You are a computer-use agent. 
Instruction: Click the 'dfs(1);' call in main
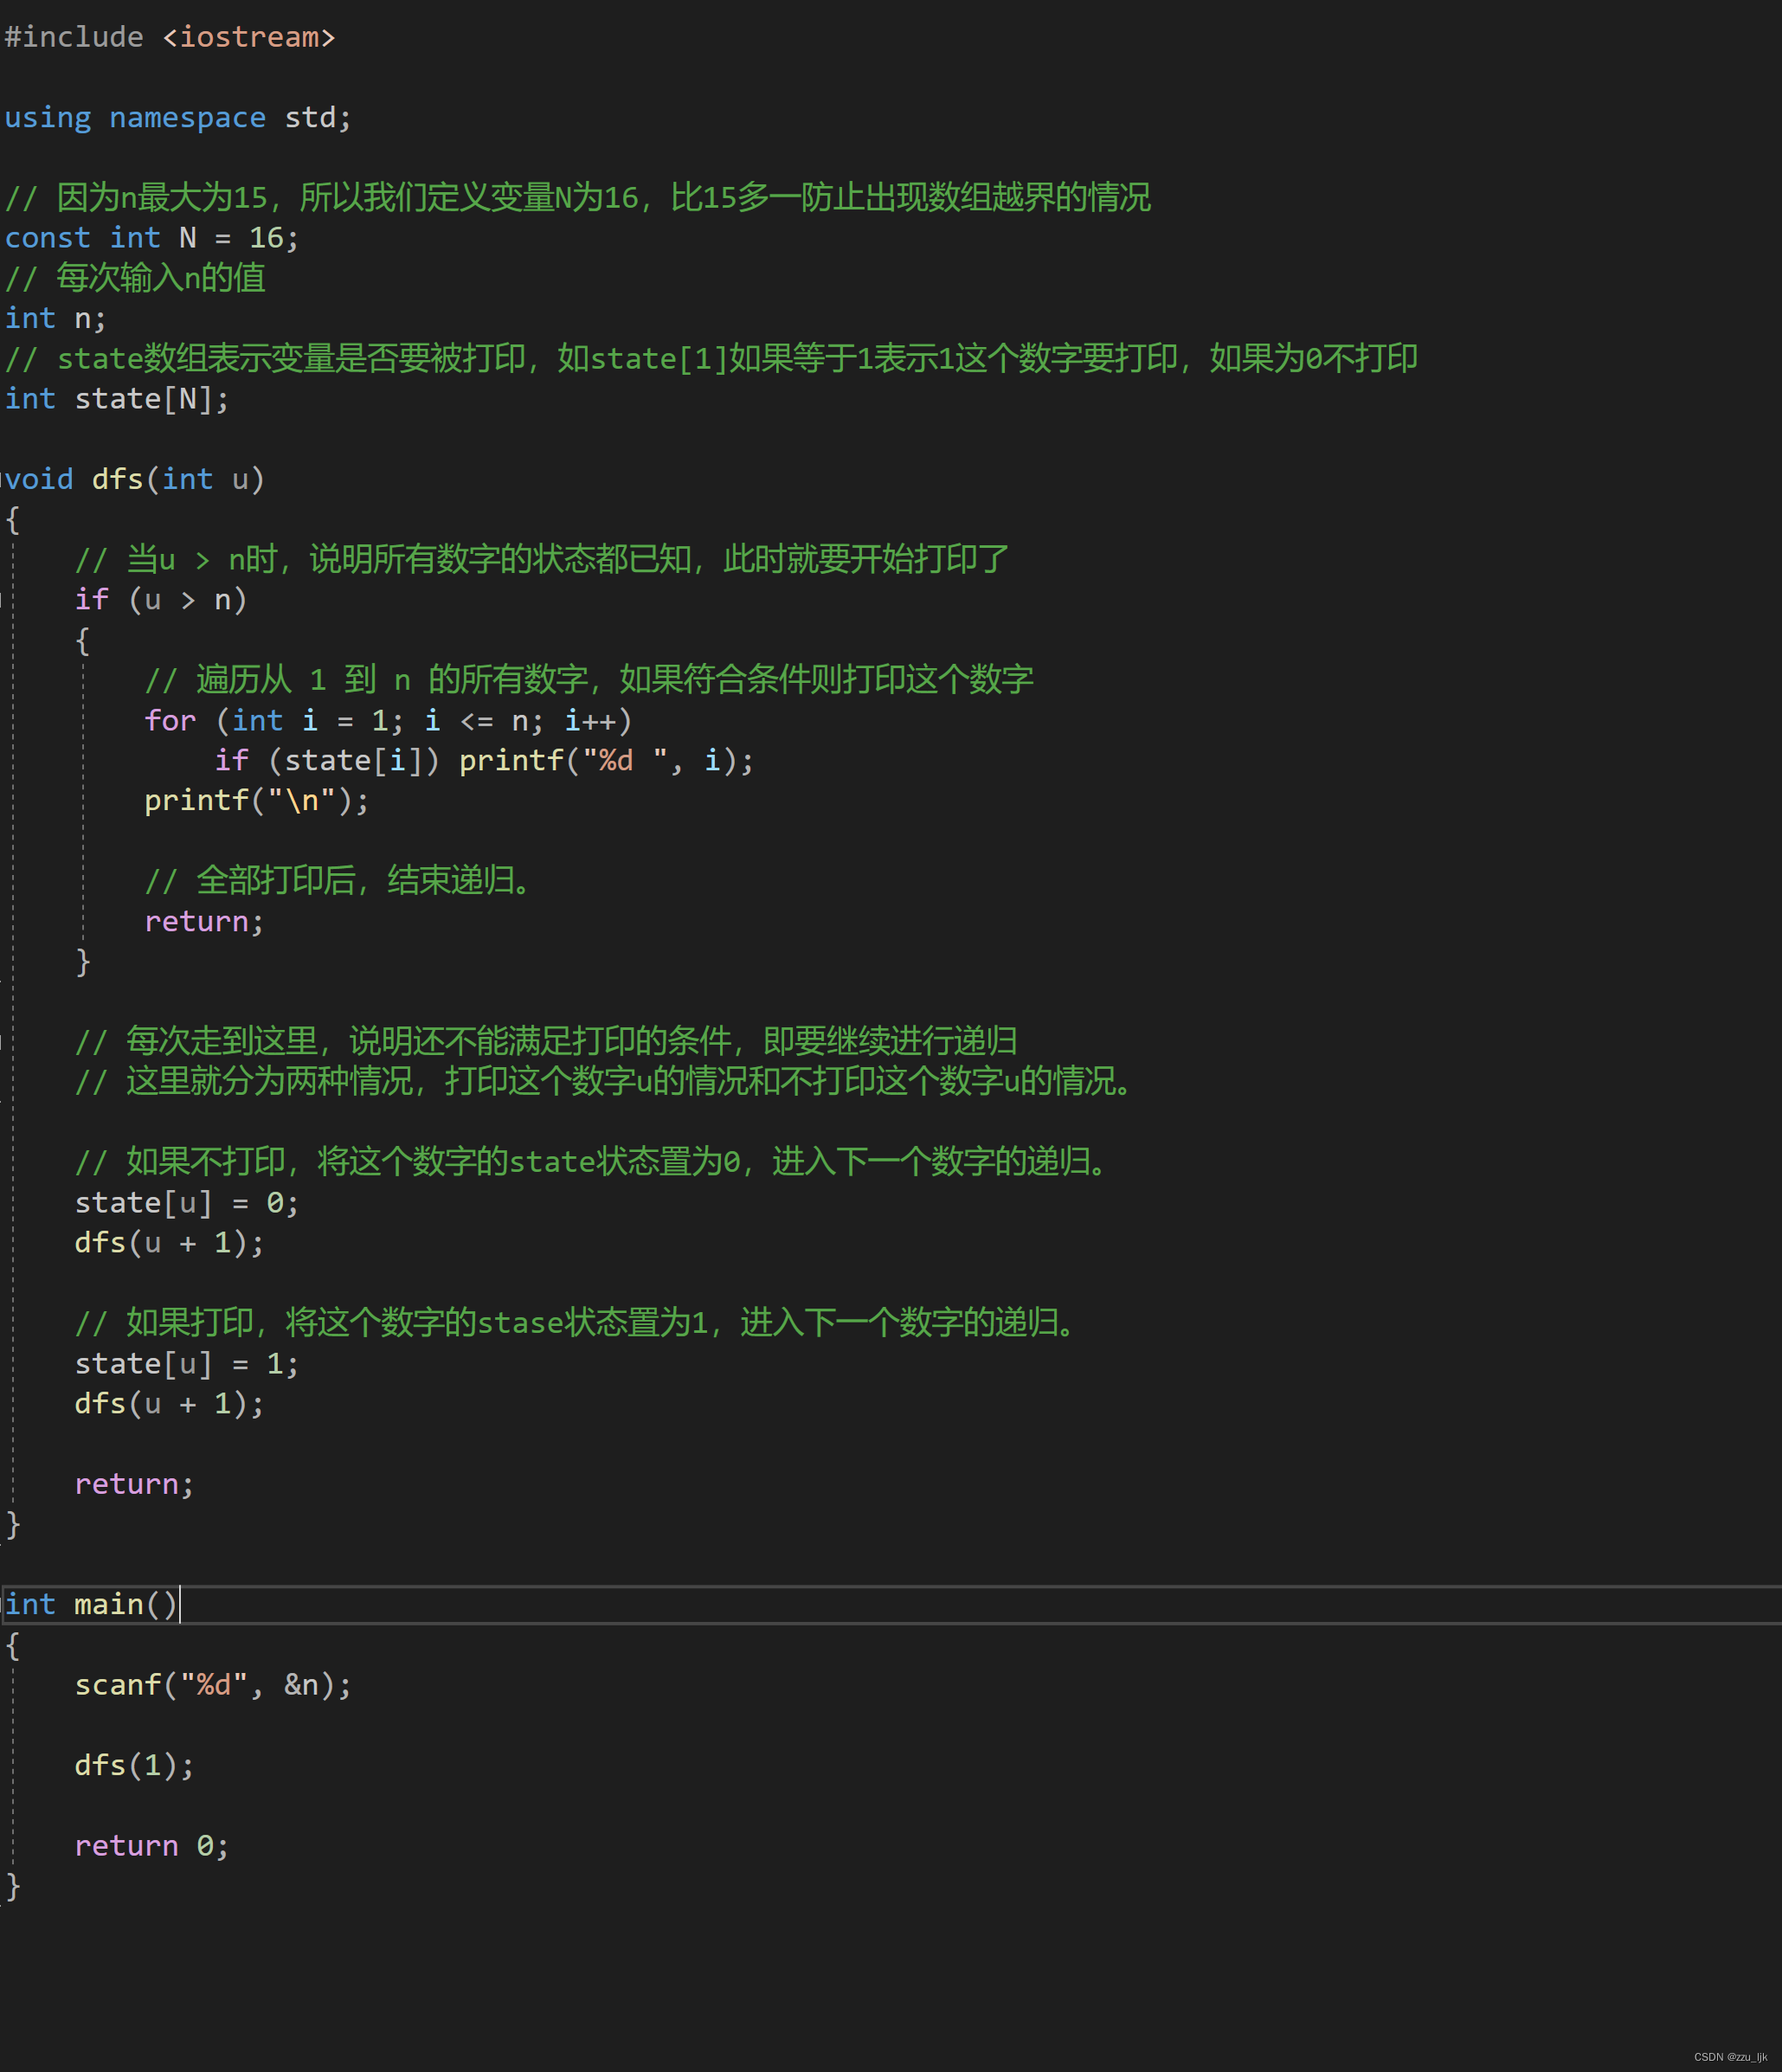(x=134, y=1765)
